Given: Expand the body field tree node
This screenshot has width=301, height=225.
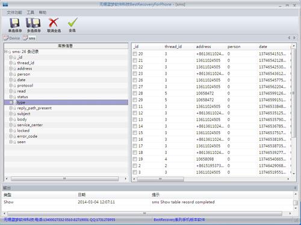Looking at the screenshot, I should click(11, 119).
